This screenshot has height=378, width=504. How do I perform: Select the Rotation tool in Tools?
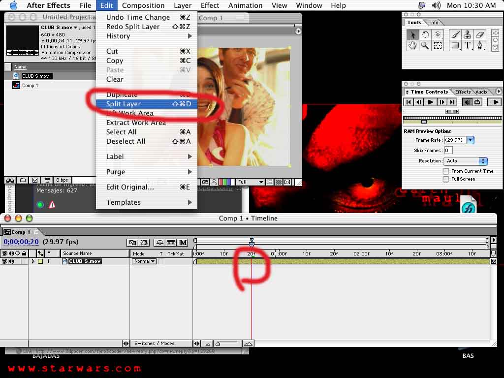pos(425,35)
